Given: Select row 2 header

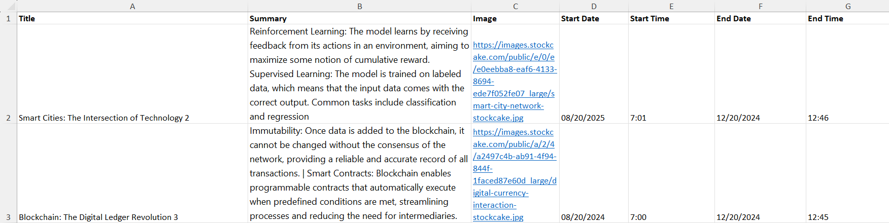Looking at the screenshot, I should [8, 74].
